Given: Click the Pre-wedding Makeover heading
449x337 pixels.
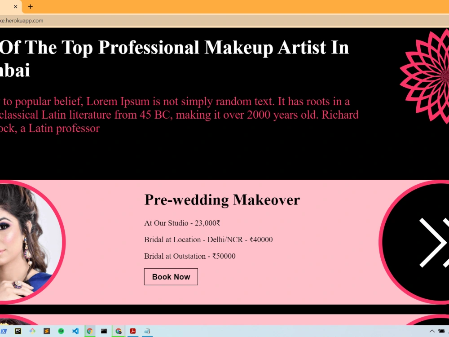Looking at the screenshot, I should [222, 200].
